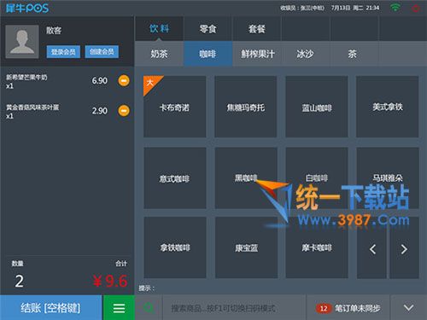The image size is (427, 320).
Task: Expand the bottom-right down chevron
Action: (x=409, y=308)
